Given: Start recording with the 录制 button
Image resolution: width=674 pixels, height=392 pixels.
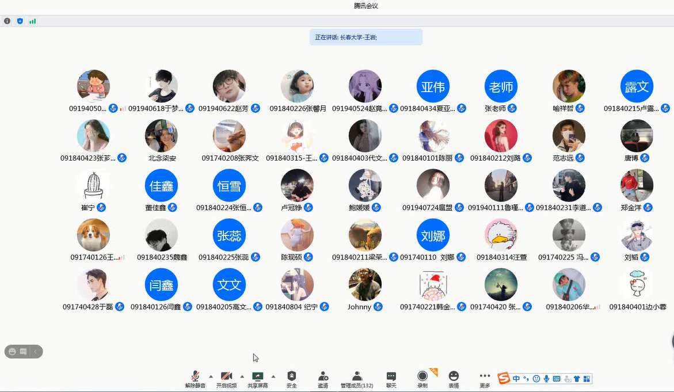Looking at the screenshot, I should tap(422, 378).
